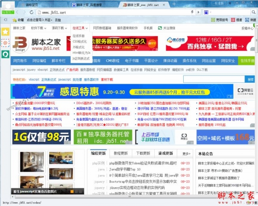Click the 搜索 red bookmark icon
The width and height of the screenshot is (258, 206).
point(233,20)
